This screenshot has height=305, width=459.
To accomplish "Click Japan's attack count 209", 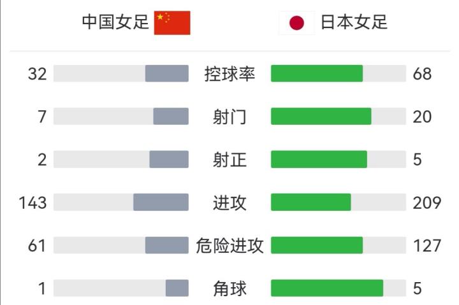I will (x=426, y=203).
